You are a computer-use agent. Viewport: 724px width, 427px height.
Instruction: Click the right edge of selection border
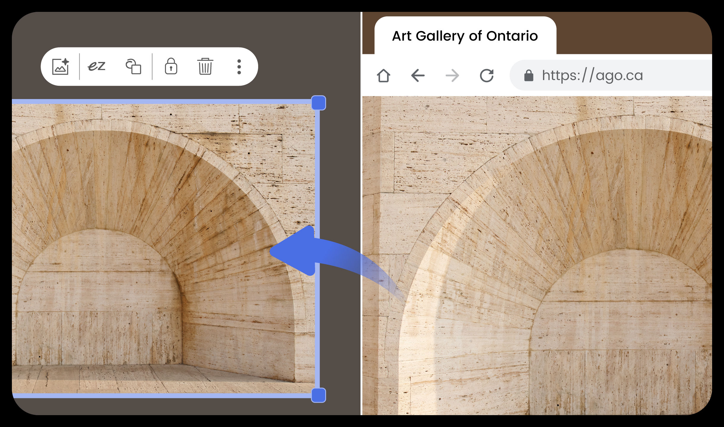click(317, 178)
